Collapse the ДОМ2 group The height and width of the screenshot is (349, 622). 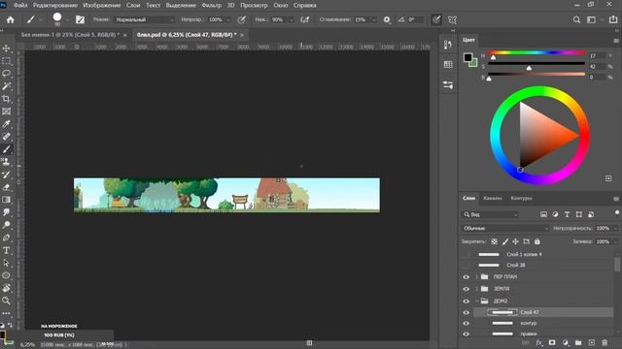[477, 301]
